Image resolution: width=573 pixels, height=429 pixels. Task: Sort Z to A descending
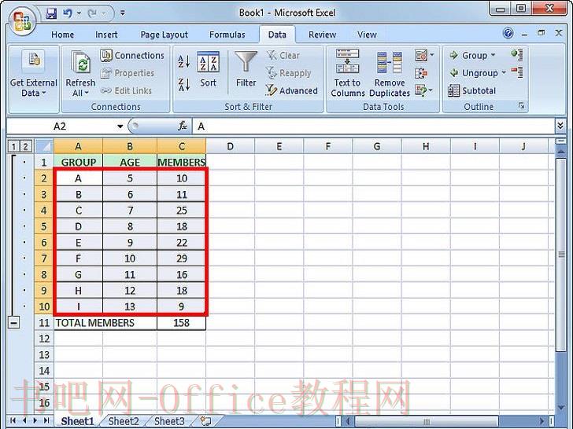[184, 84]
